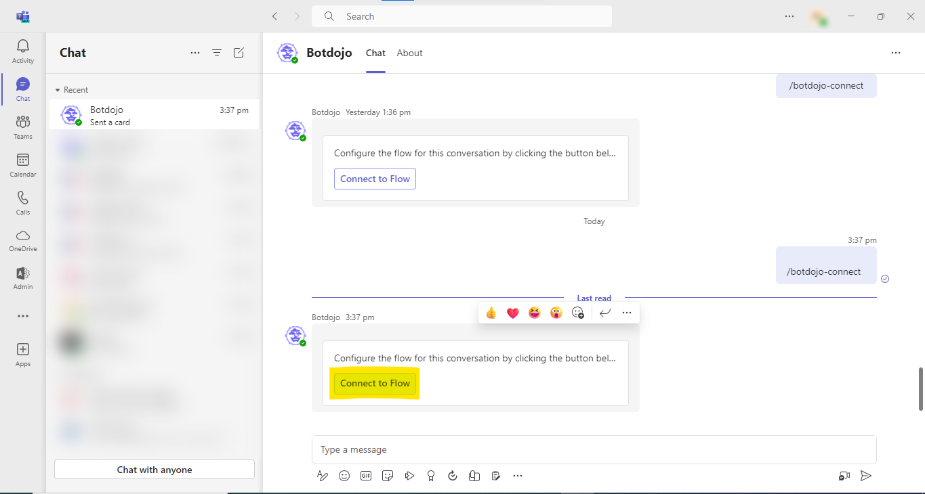Open chat list more options ellipsis
The height and width of the screenshot is (494, 925).
[x=195, y=53]
